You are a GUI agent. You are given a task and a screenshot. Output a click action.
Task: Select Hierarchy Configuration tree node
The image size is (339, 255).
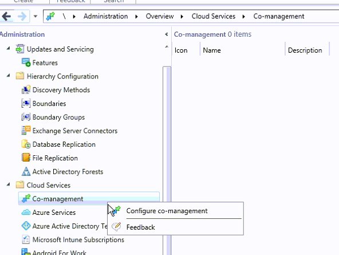tap(62, 76)
